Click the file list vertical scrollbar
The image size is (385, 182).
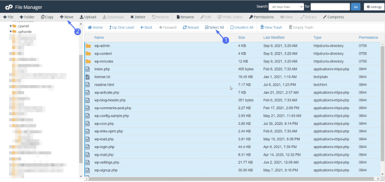(383, 104)
